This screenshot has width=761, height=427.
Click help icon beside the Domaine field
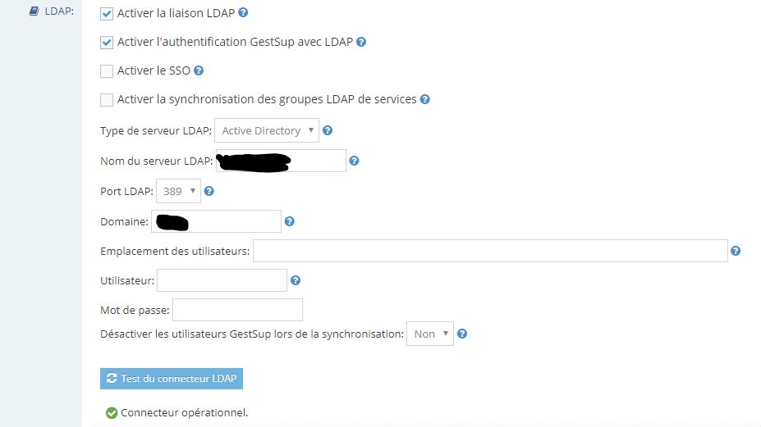(289, 221)
